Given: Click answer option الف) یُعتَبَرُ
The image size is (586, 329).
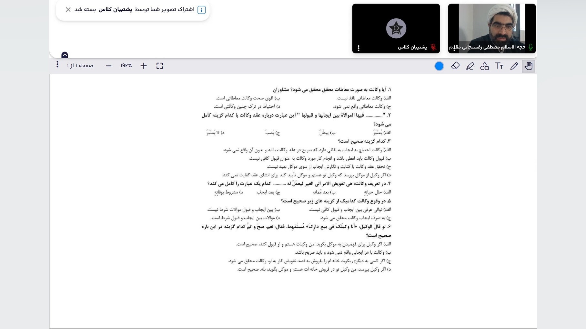Looking at the screenshot, I should pos(382,132).
